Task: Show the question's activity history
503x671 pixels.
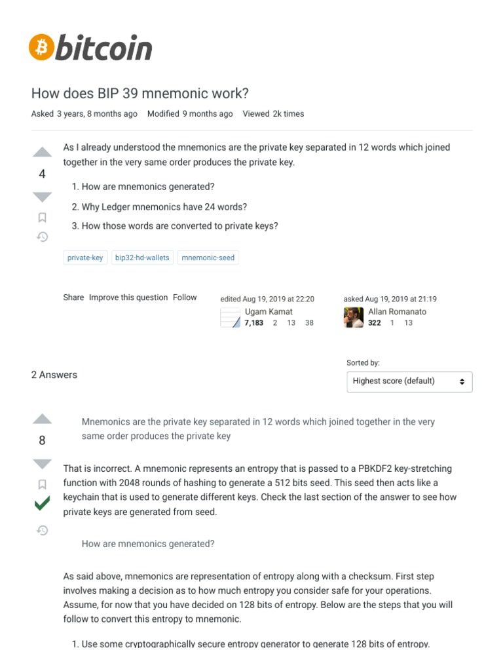Action: [42, 237]
